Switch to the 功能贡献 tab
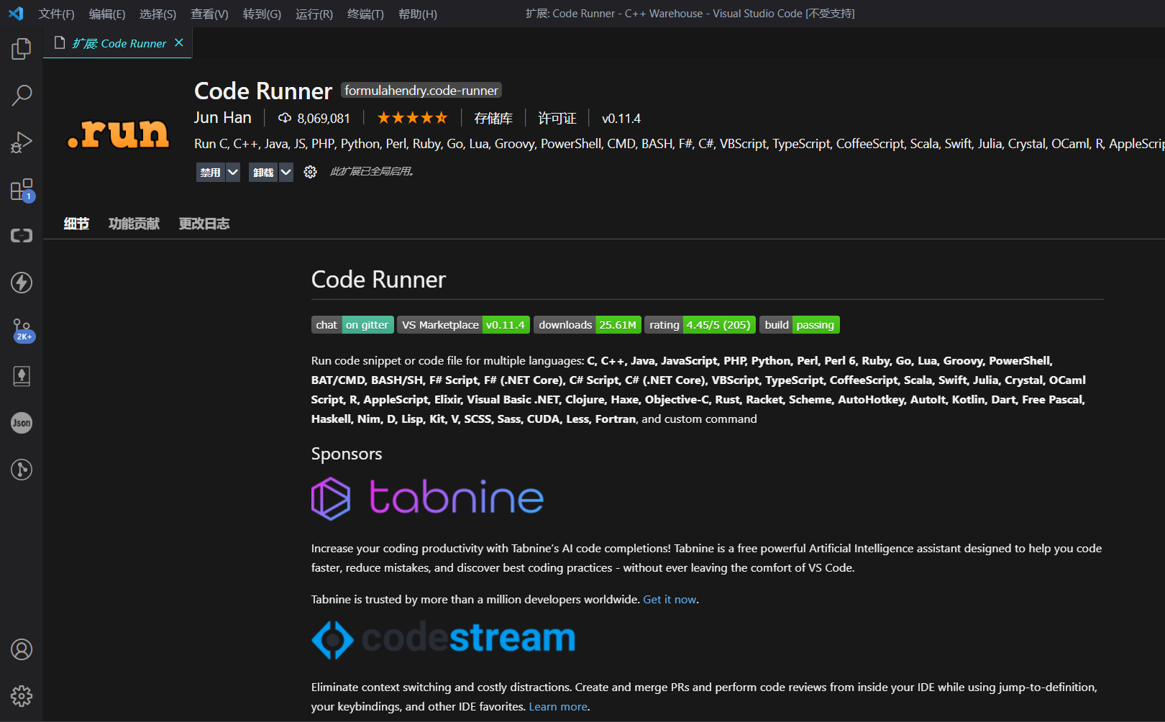 click(x=134, y=224)
